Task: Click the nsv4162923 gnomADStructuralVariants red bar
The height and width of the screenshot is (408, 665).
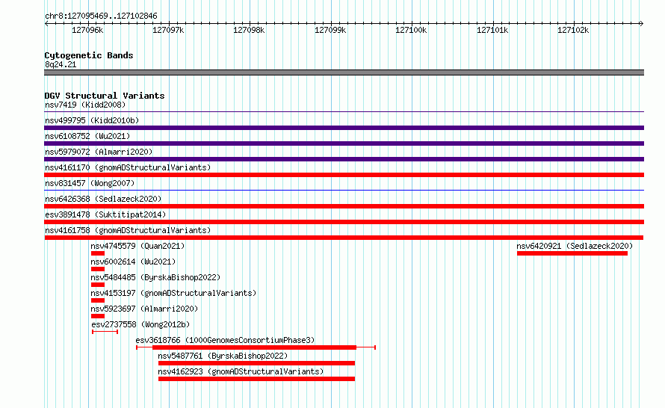Action: (x=256, y=379)
